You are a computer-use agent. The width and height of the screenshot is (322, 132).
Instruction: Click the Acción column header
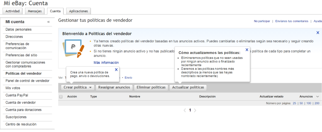[72, 96]
